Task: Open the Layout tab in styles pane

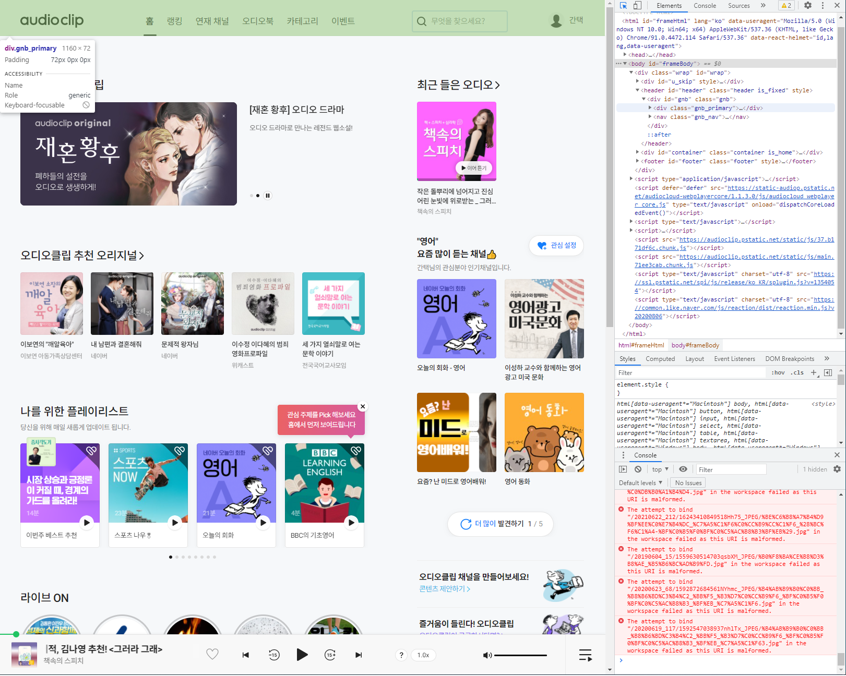Action: (x=695, y=359)
